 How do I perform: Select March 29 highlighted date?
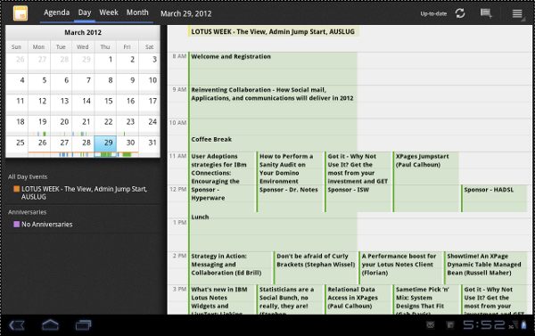pos(105,145)
